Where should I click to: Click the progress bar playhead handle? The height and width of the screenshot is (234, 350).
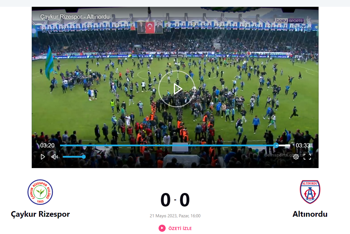click(276, 145)
